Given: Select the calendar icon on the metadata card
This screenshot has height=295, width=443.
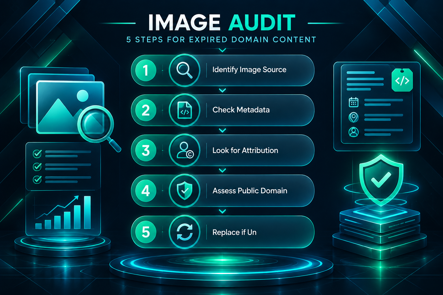Looking at the screenshot, I should tap(354, 102).
